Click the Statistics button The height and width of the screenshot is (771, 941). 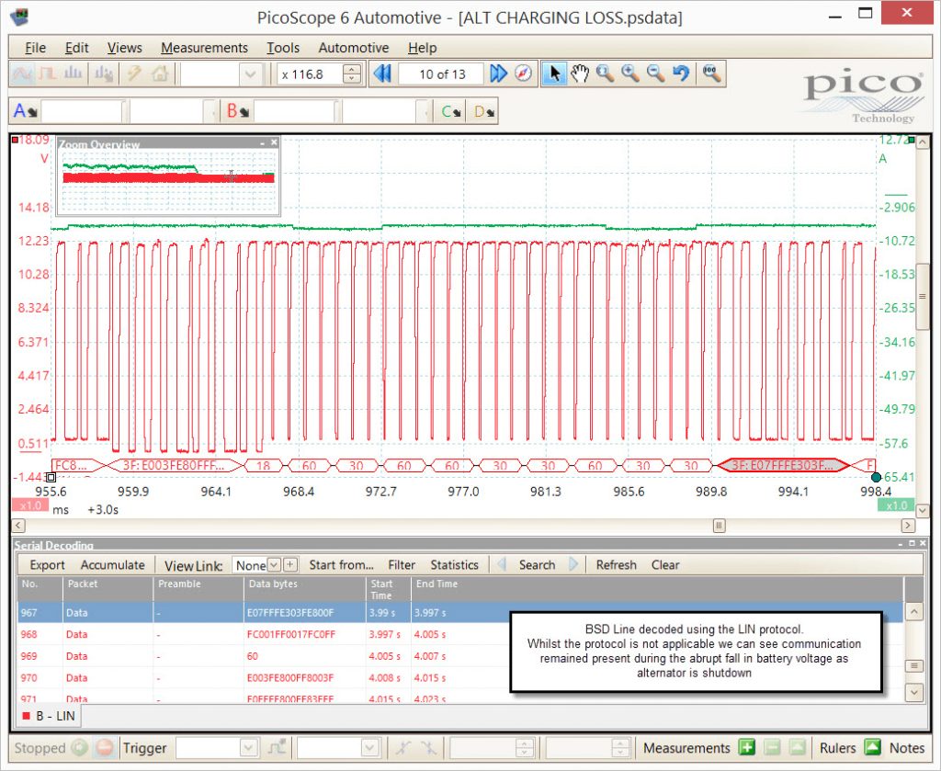(x=454, y=564)
